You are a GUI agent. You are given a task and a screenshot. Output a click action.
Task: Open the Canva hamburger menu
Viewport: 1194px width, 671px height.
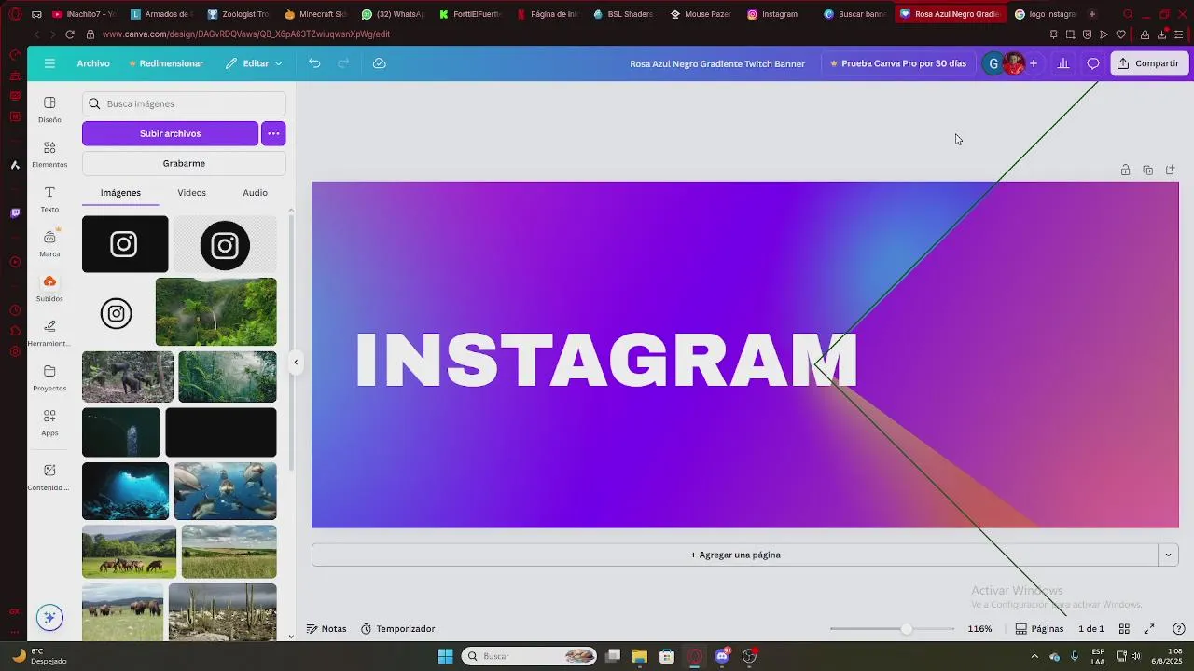tap(49, 63)
